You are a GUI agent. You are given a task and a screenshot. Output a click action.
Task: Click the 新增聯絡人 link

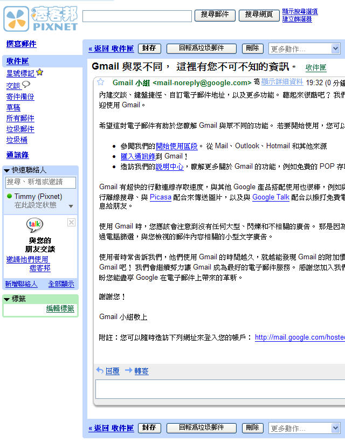point(21,284)
